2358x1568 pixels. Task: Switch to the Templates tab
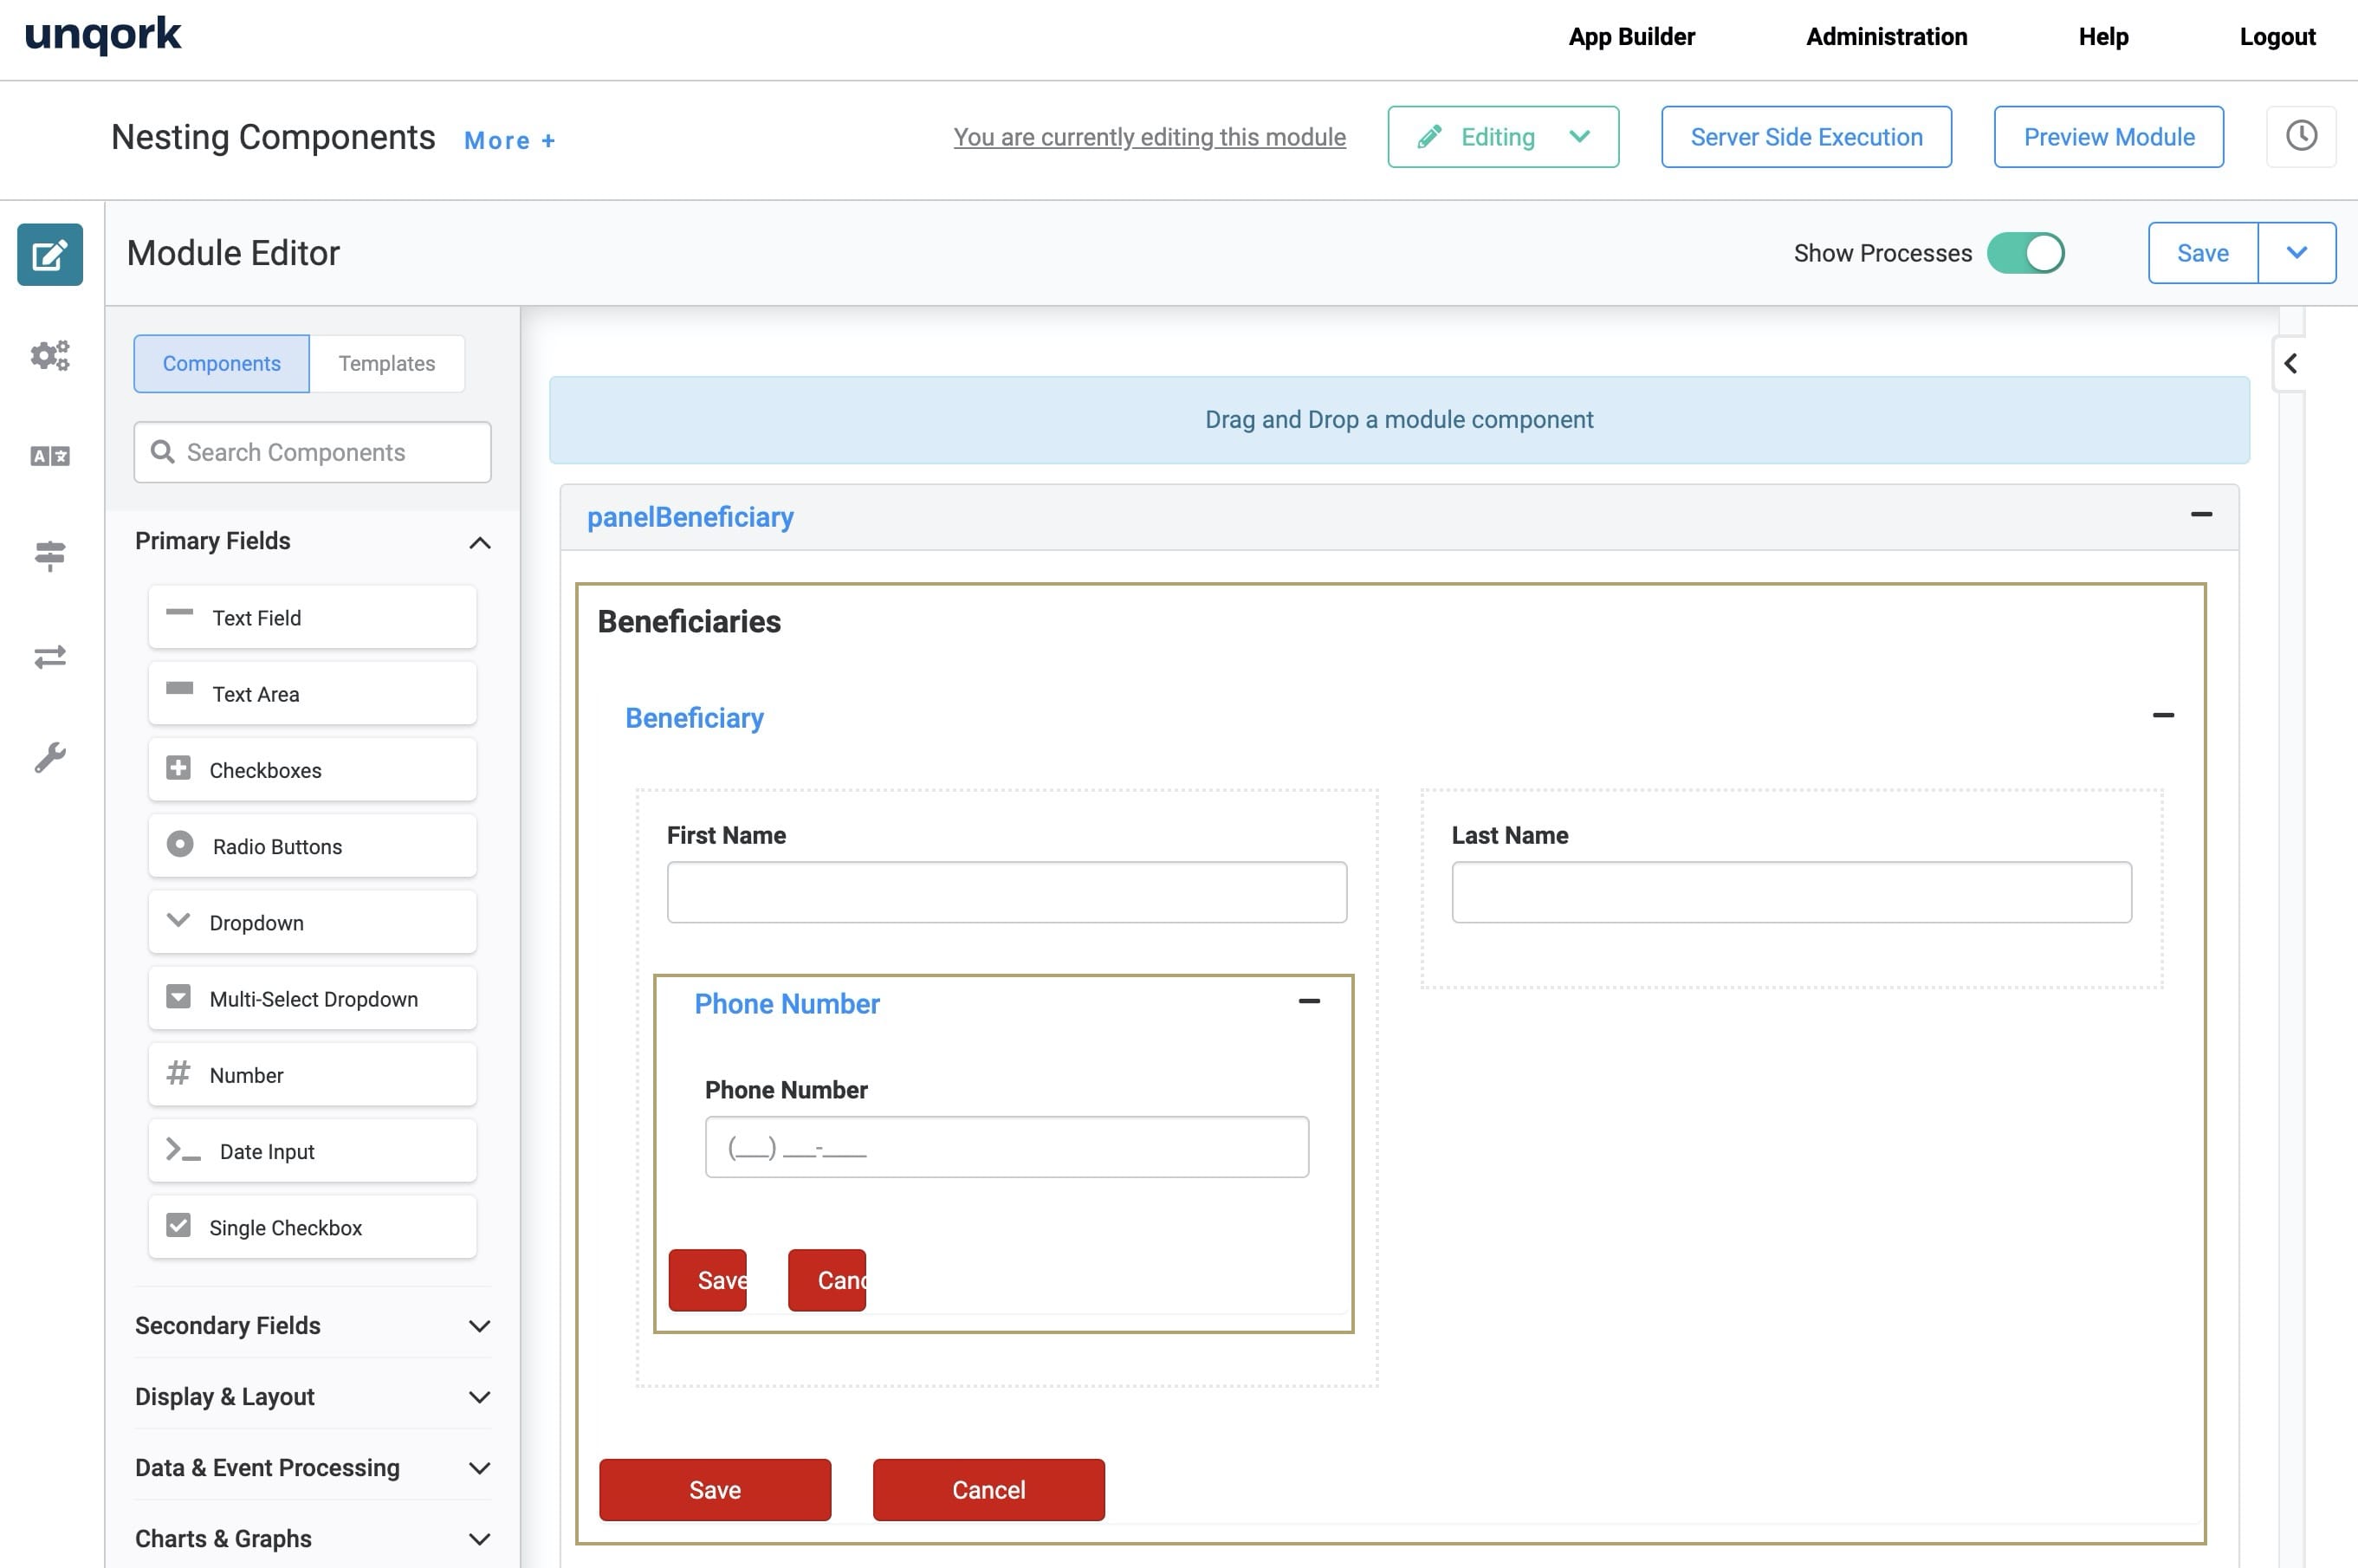[387, 363]
